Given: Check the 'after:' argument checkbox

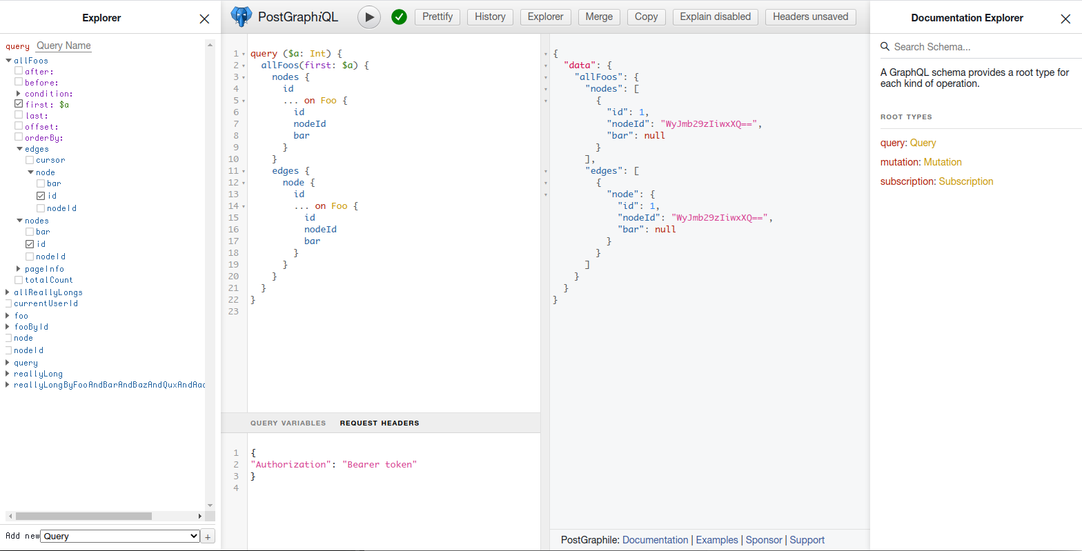Looking at the screenshot, I should (x=19, y=71).
